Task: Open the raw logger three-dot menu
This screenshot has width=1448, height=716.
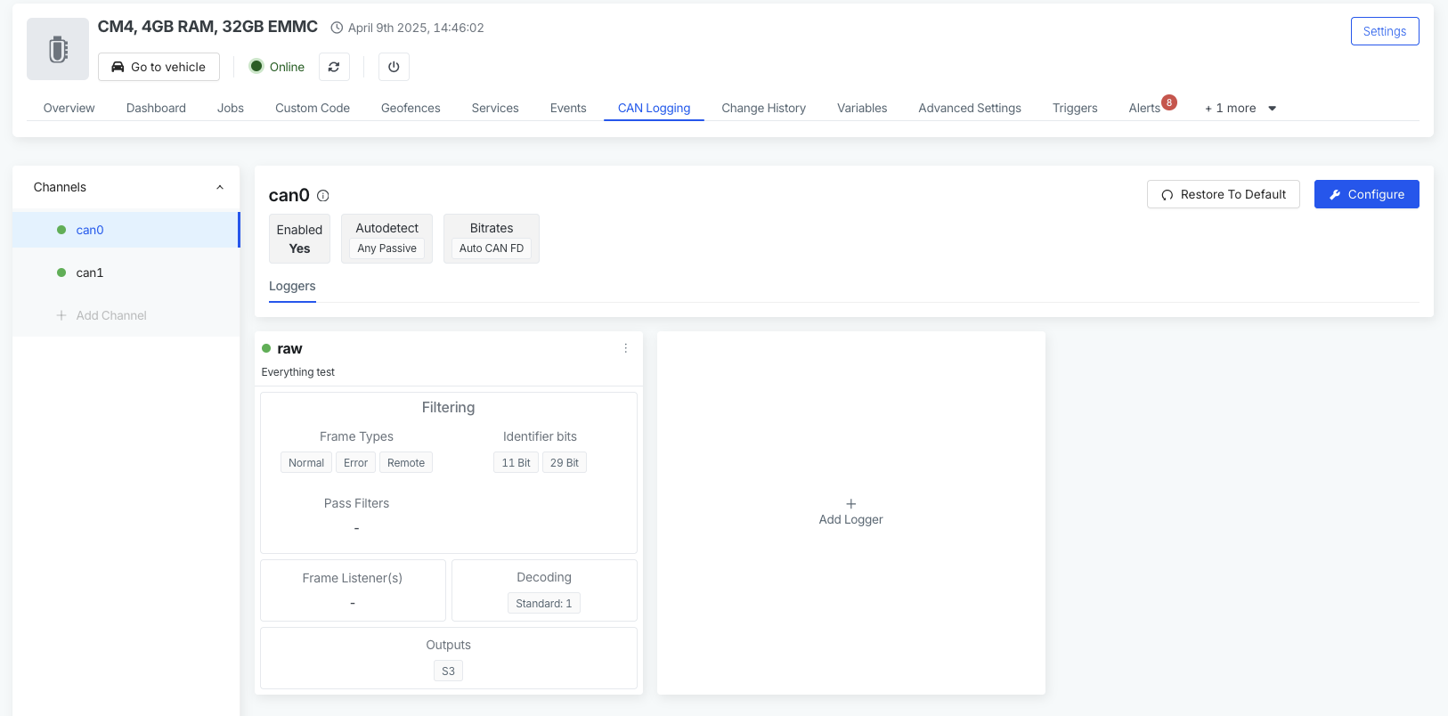Action: pos(625,348)
